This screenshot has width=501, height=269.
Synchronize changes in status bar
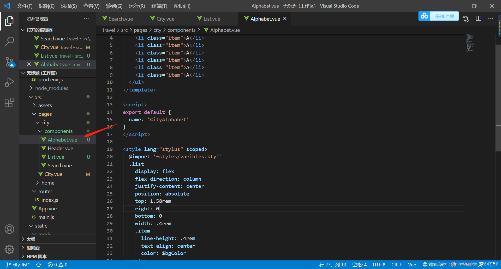(39, 265)
